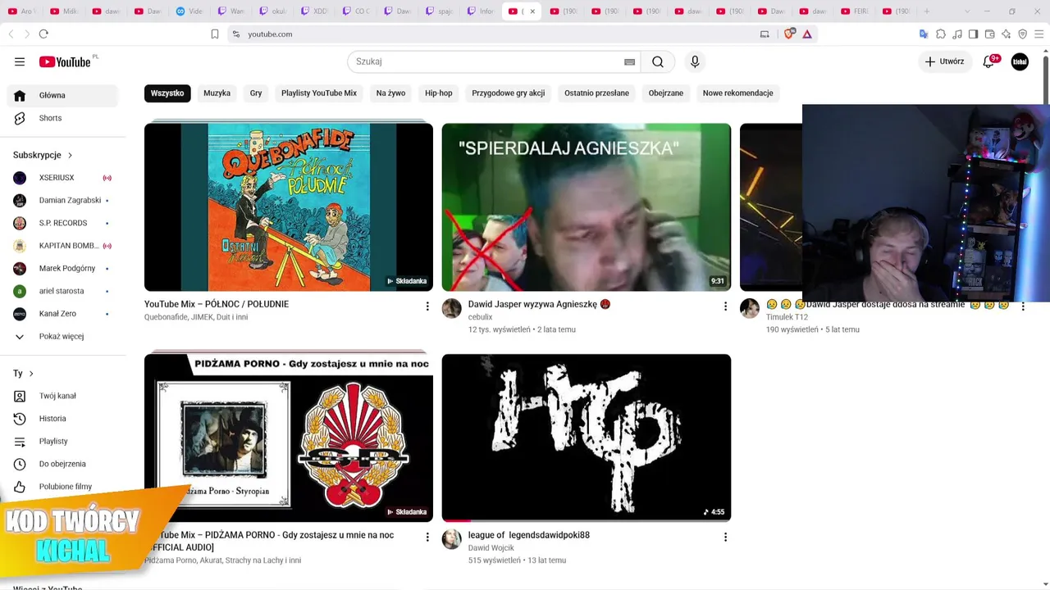Open Brave Rewards triangle icon

[807, 34]
